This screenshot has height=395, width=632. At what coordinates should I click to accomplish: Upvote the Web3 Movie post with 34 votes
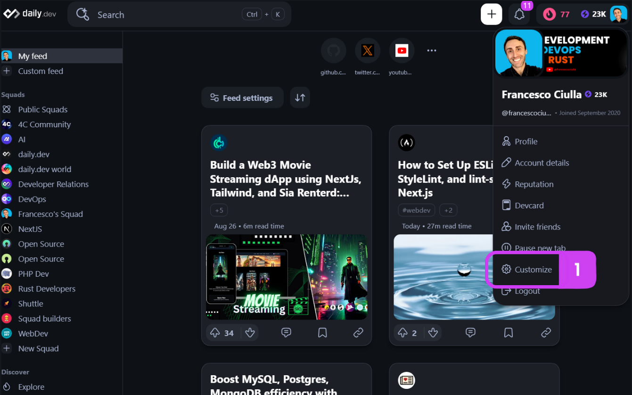221,333
